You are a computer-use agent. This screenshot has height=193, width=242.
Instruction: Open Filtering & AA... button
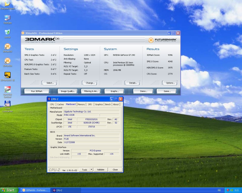91,91
